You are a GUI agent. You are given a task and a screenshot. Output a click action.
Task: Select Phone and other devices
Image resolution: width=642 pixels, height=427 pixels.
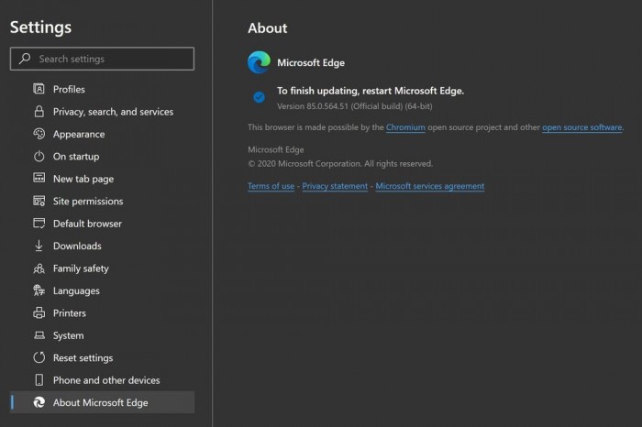click(x=105, y=380)
